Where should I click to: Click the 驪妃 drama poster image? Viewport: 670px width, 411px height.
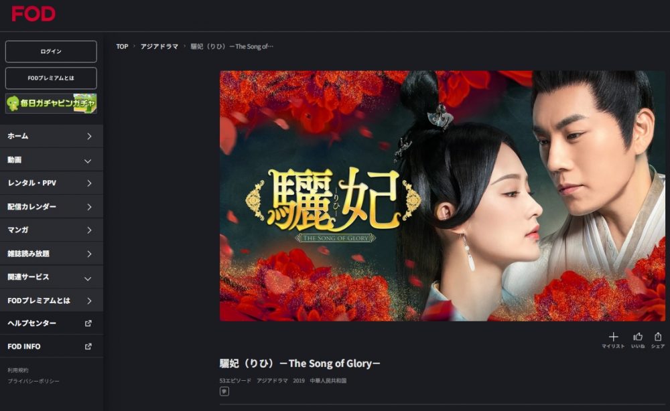click(x=442, y=195)
